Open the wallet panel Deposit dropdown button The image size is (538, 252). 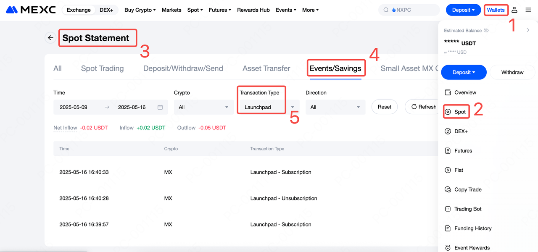(x=464, y=72)
